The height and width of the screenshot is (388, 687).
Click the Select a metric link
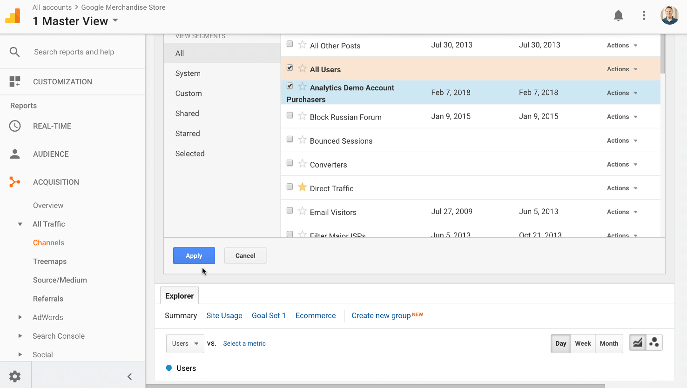click(244, 343)
